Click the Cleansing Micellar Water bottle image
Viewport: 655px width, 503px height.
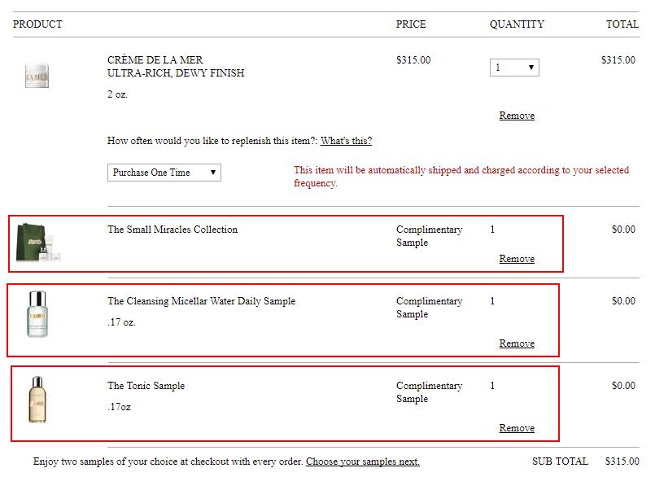(37, 313)
